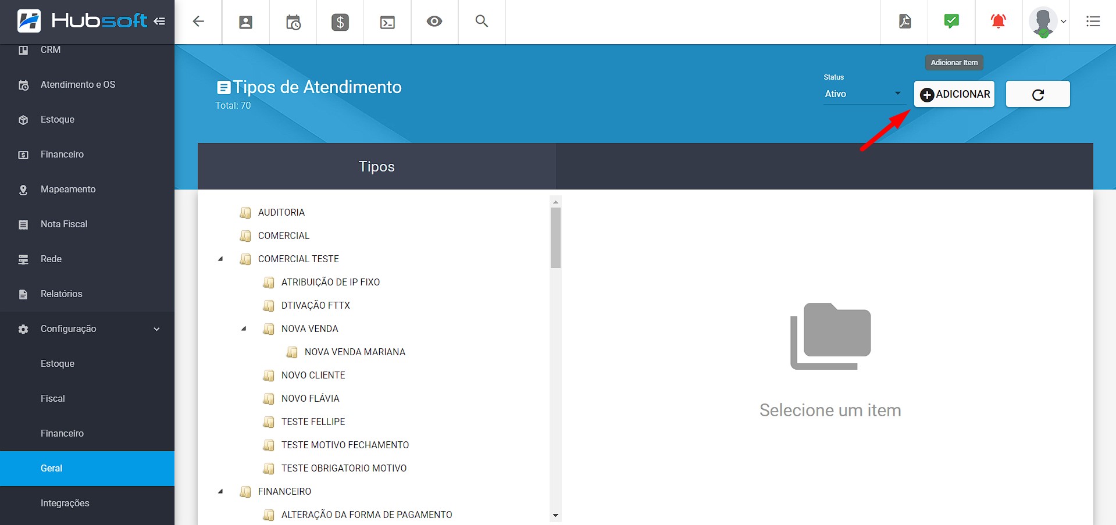Open the PDF document icon
The width and height of the screenshot is (1116, 525).
[905, 22]
